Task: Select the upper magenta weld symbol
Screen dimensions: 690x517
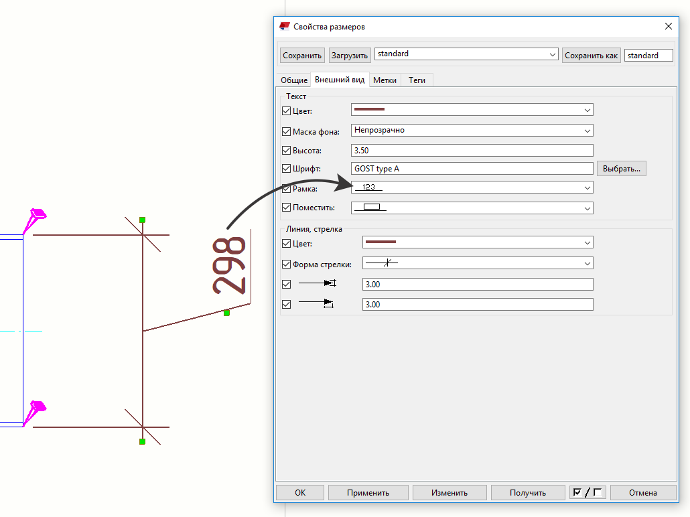Action: click(x=34, y=217)
